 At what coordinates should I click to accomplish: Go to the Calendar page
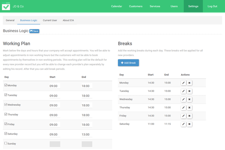[x=117, y=6]
